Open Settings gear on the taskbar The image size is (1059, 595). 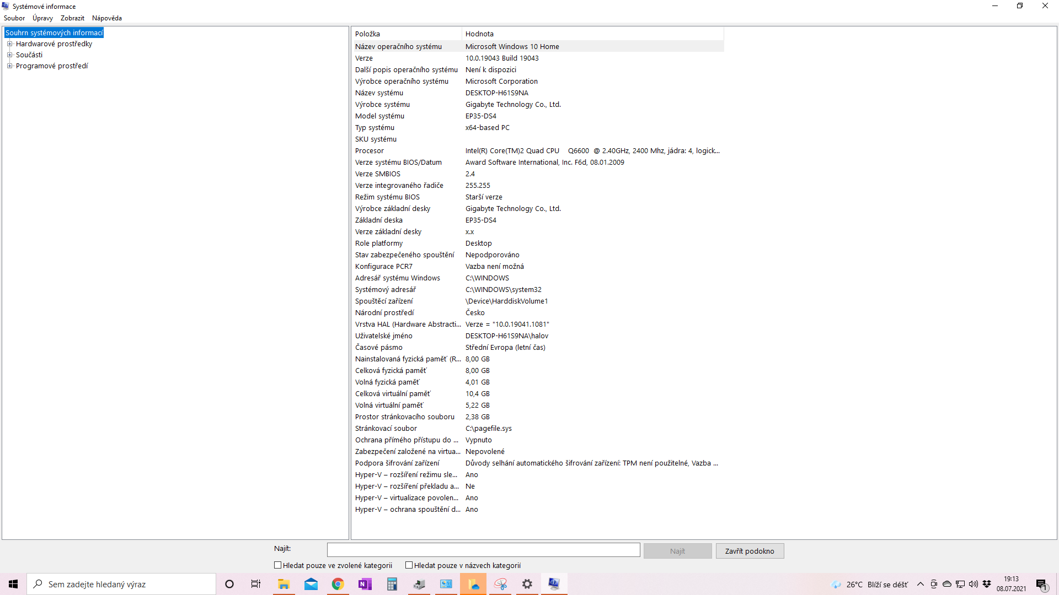tap(527, 584)
